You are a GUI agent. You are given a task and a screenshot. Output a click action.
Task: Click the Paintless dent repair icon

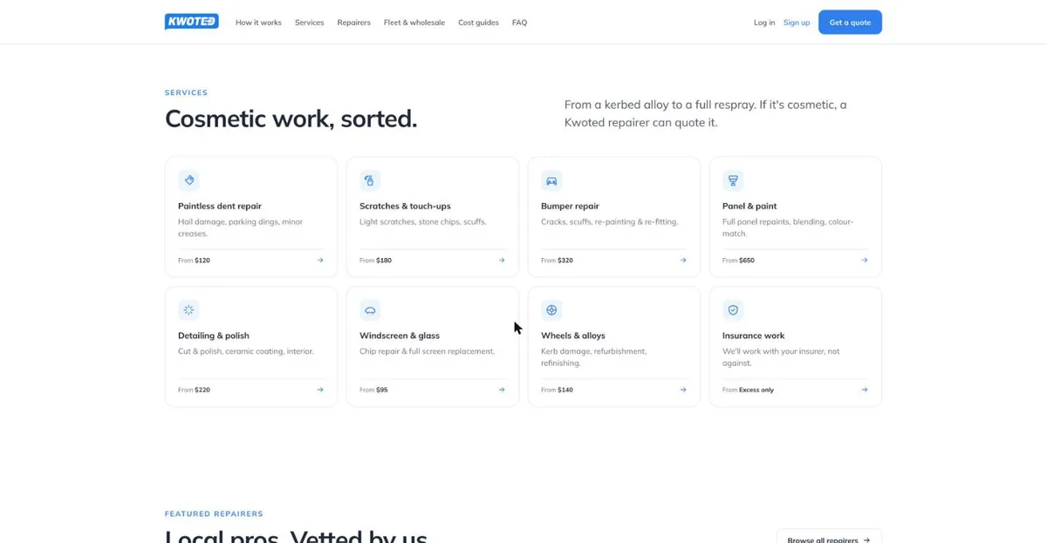pyautogui.click(x=188, y=180)
